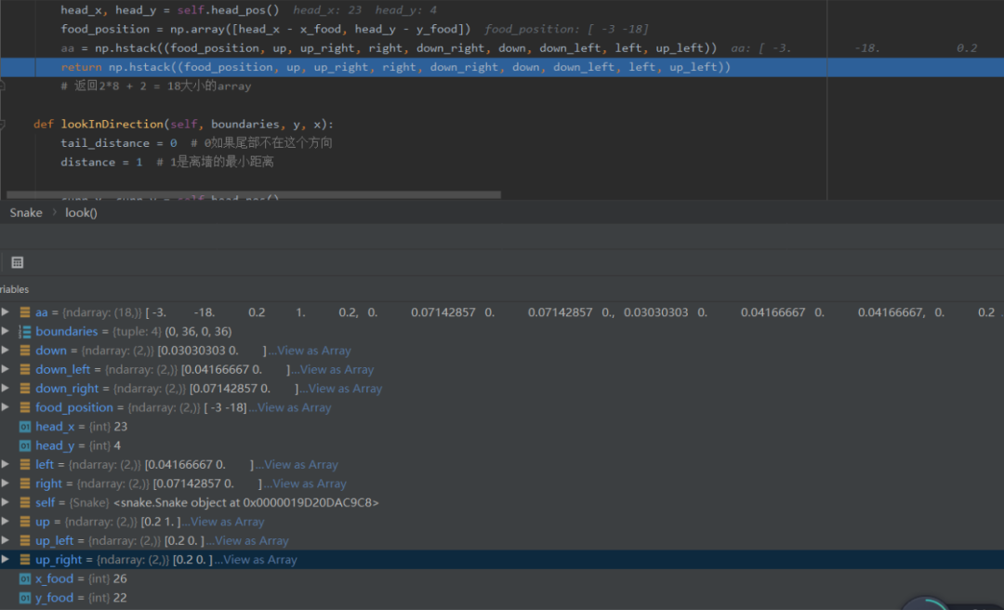Expand the right variable node

[6, 484]
